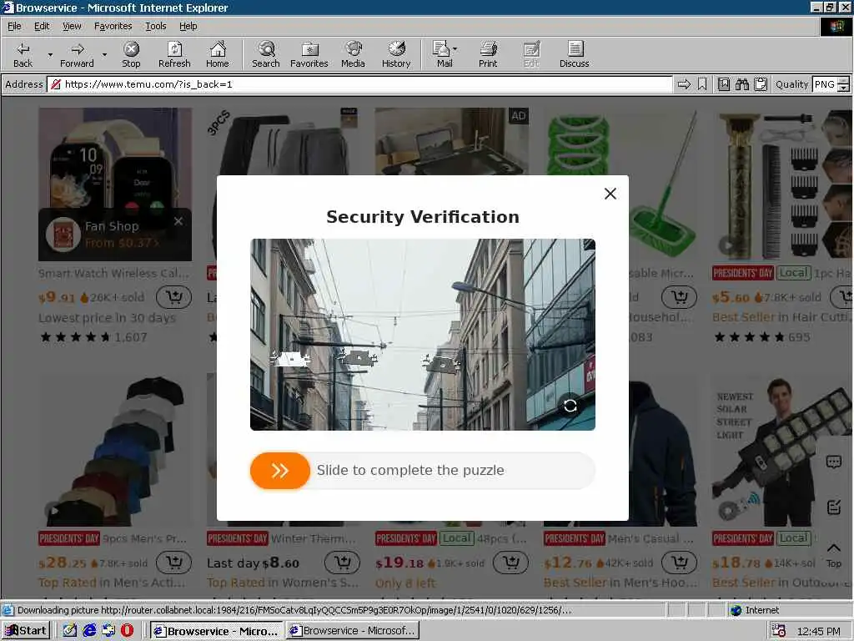Open the solar street light product image
The width and height of the screenshot is (854, 641).
782,452
